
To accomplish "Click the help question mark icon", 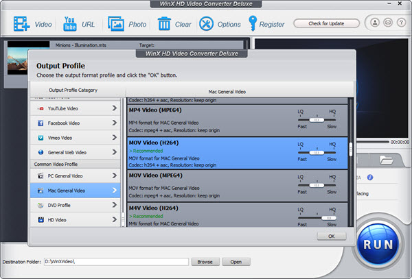I will [x=401, y=23].
